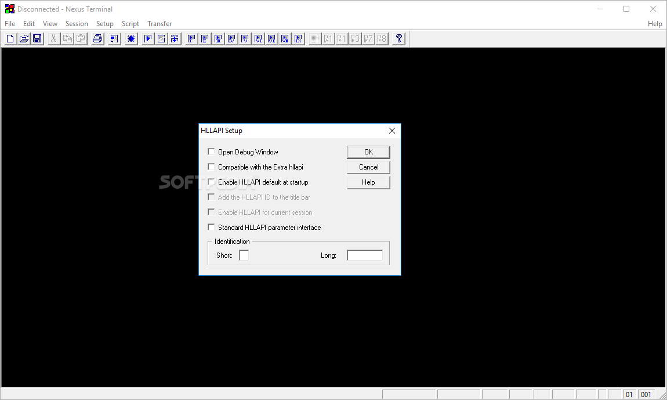This screenshot has width=667, height=400.
Task: Click the question mark help icon
Action: pyautogui.click(x=398, y=39)
